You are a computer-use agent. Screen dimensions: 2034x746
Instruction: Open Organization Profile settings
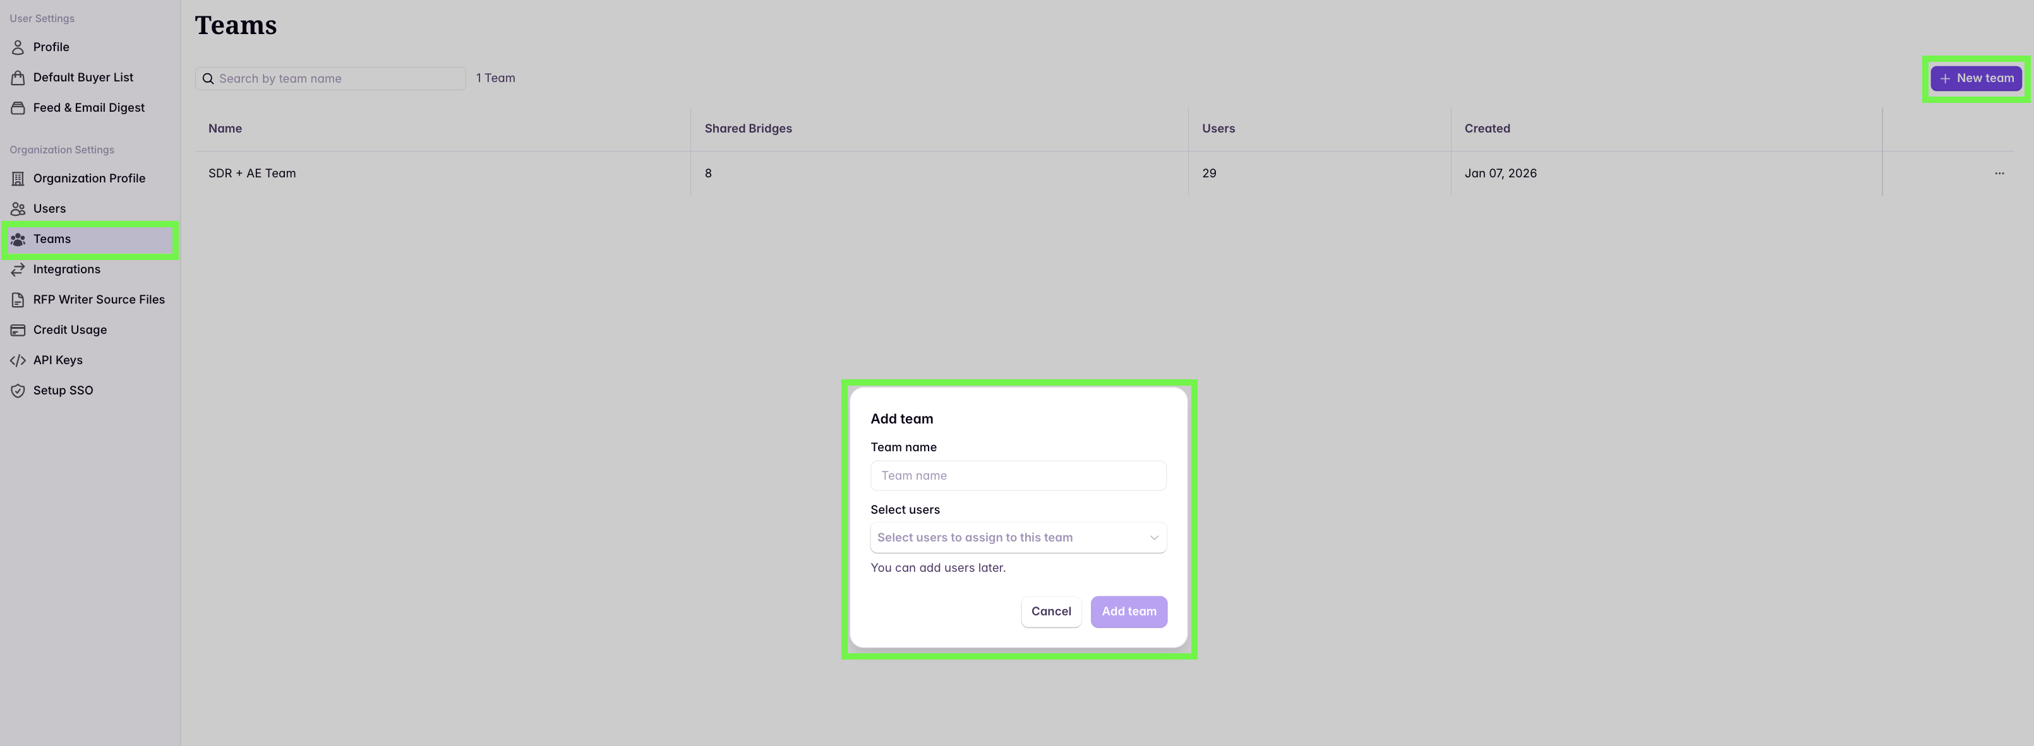coord(88,178)
